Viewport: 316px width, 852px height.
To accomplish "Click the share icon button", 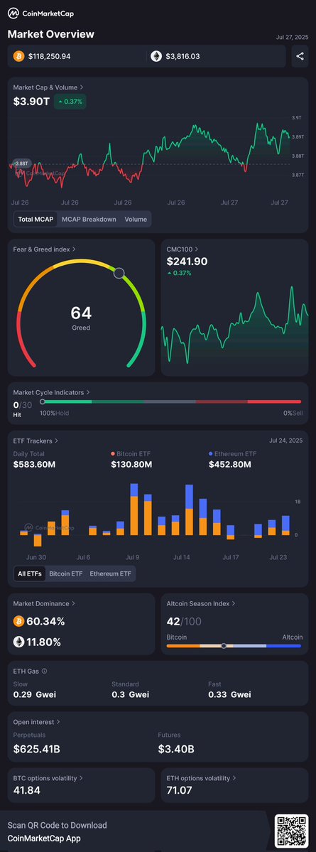I will click(300, 56).
